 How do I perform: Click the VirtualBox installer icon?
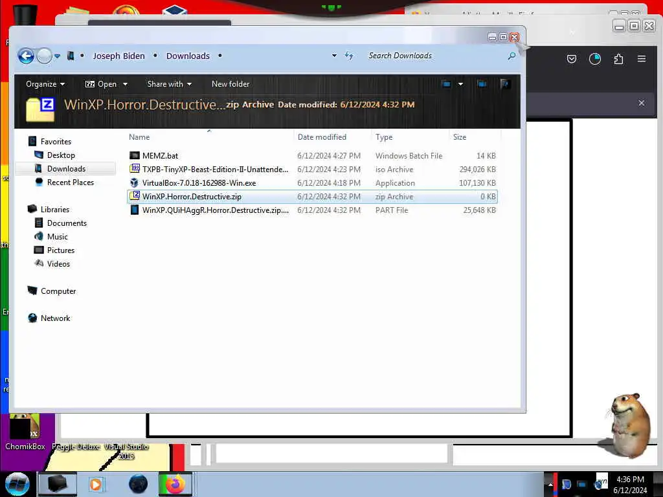(135, 183)
